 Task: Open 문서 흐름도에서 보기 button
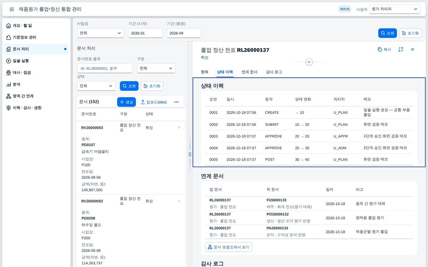(229, 247)
